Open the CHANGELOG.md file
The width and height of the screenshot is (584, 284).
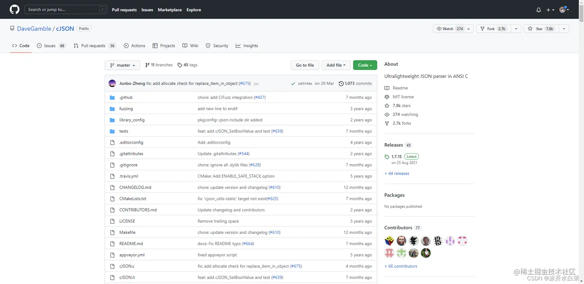point(135,188)
